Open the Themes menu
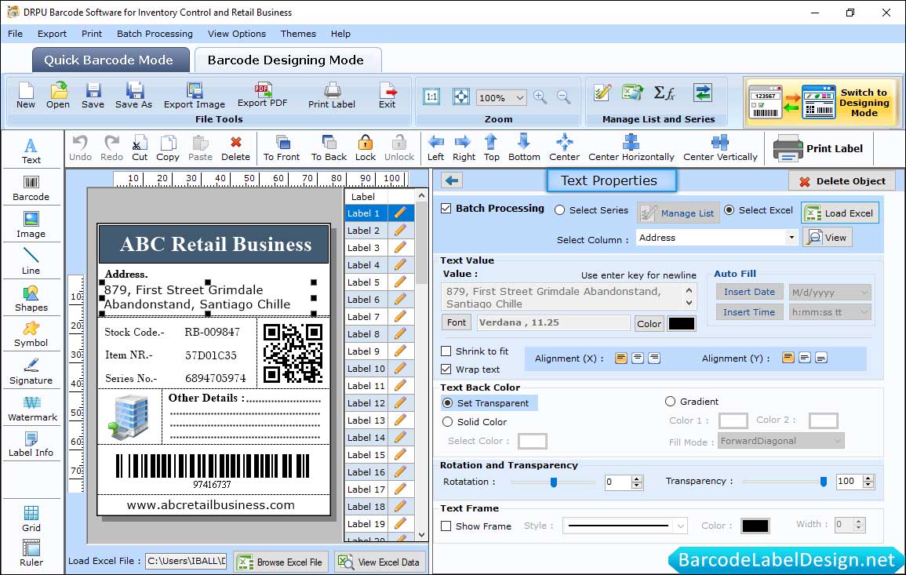The image size is (906, 575). (298, 34)
